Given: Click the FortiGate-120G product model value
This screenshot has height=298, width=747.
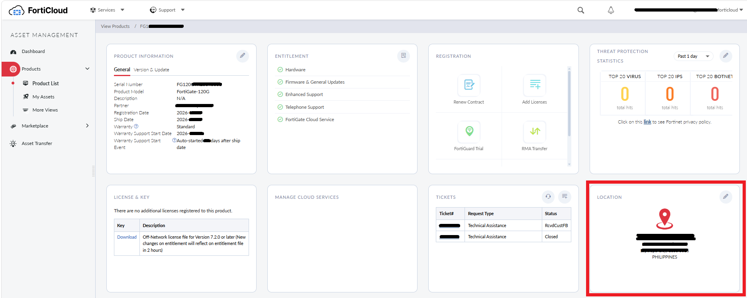Looking at the screenshot, I should pos(193,92).
